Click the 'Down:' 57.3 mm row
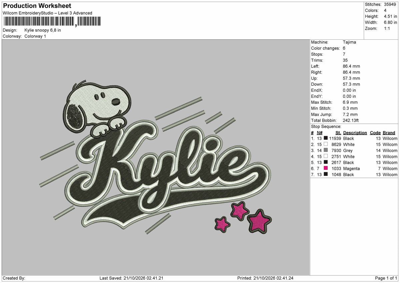This screenshot has width=400, height=283. click(335, 84)
